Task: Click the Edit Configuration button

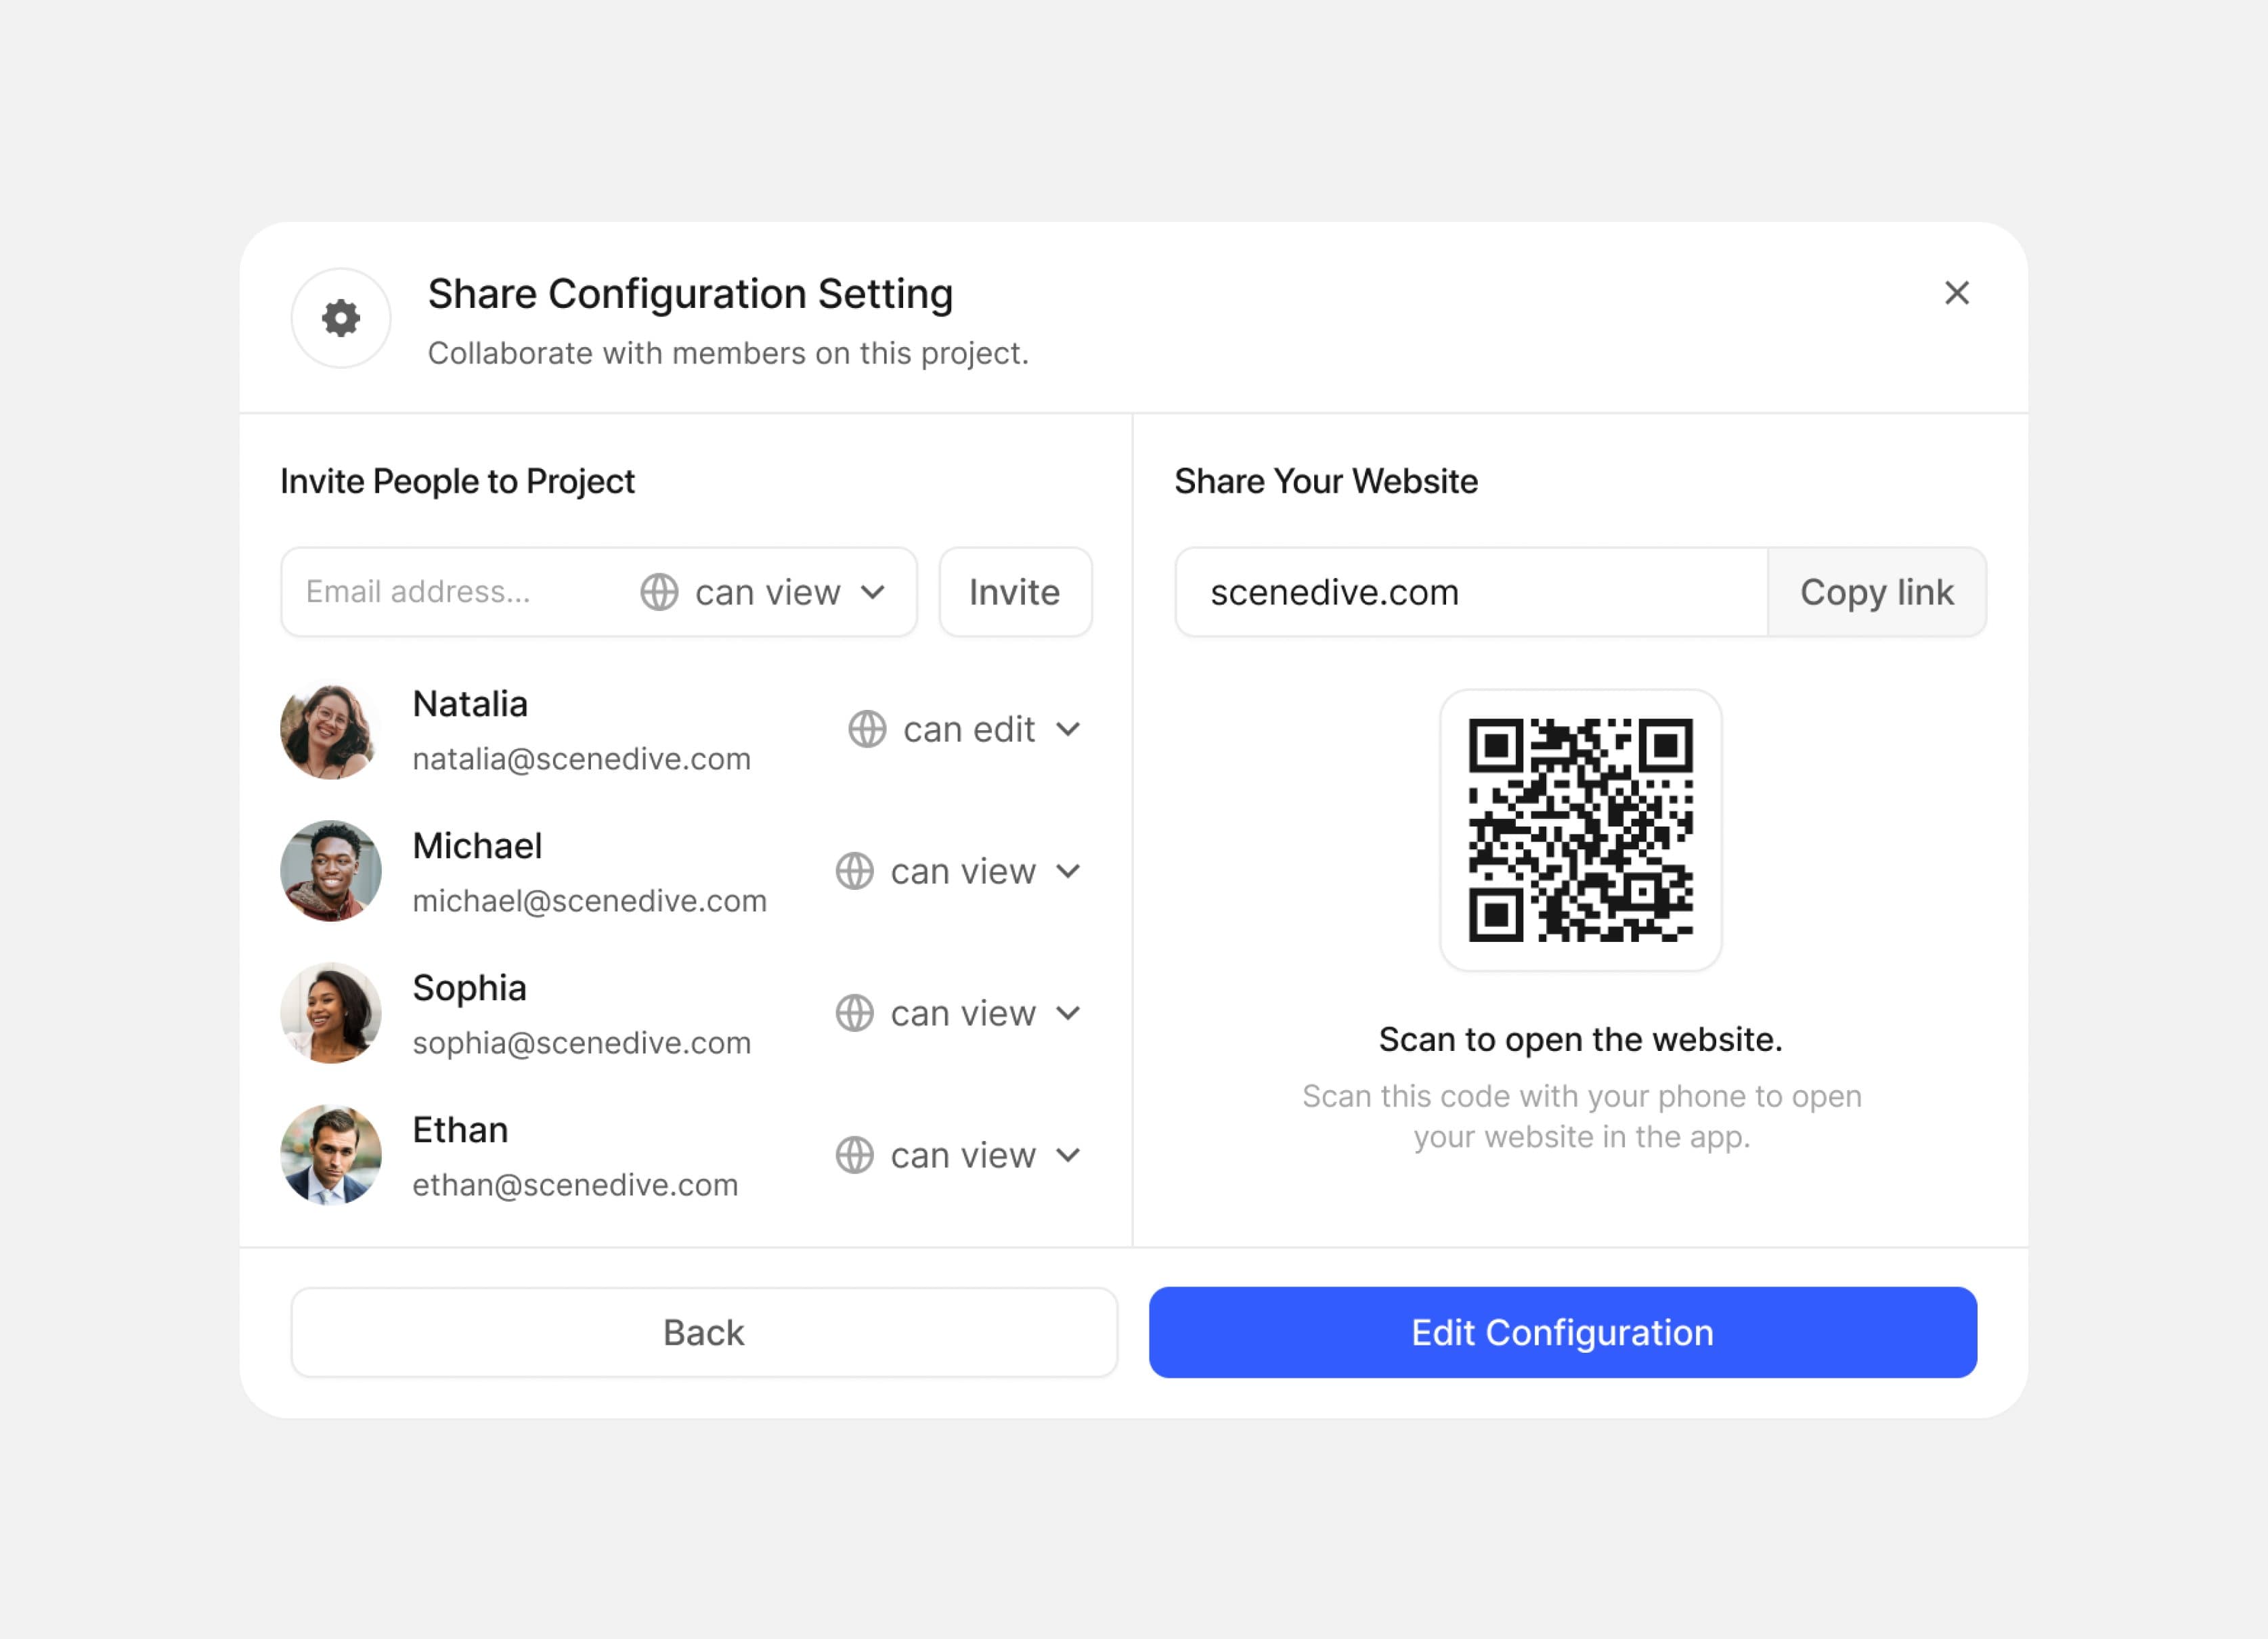Action: [1562, 1332]
